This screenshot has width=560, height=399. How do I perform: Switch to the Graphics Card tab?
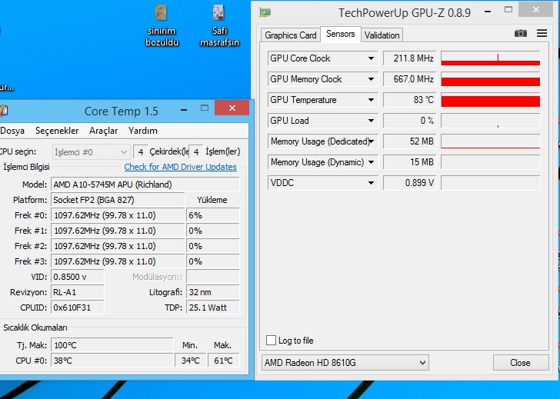pyautogui.click(x=291, y=35)
